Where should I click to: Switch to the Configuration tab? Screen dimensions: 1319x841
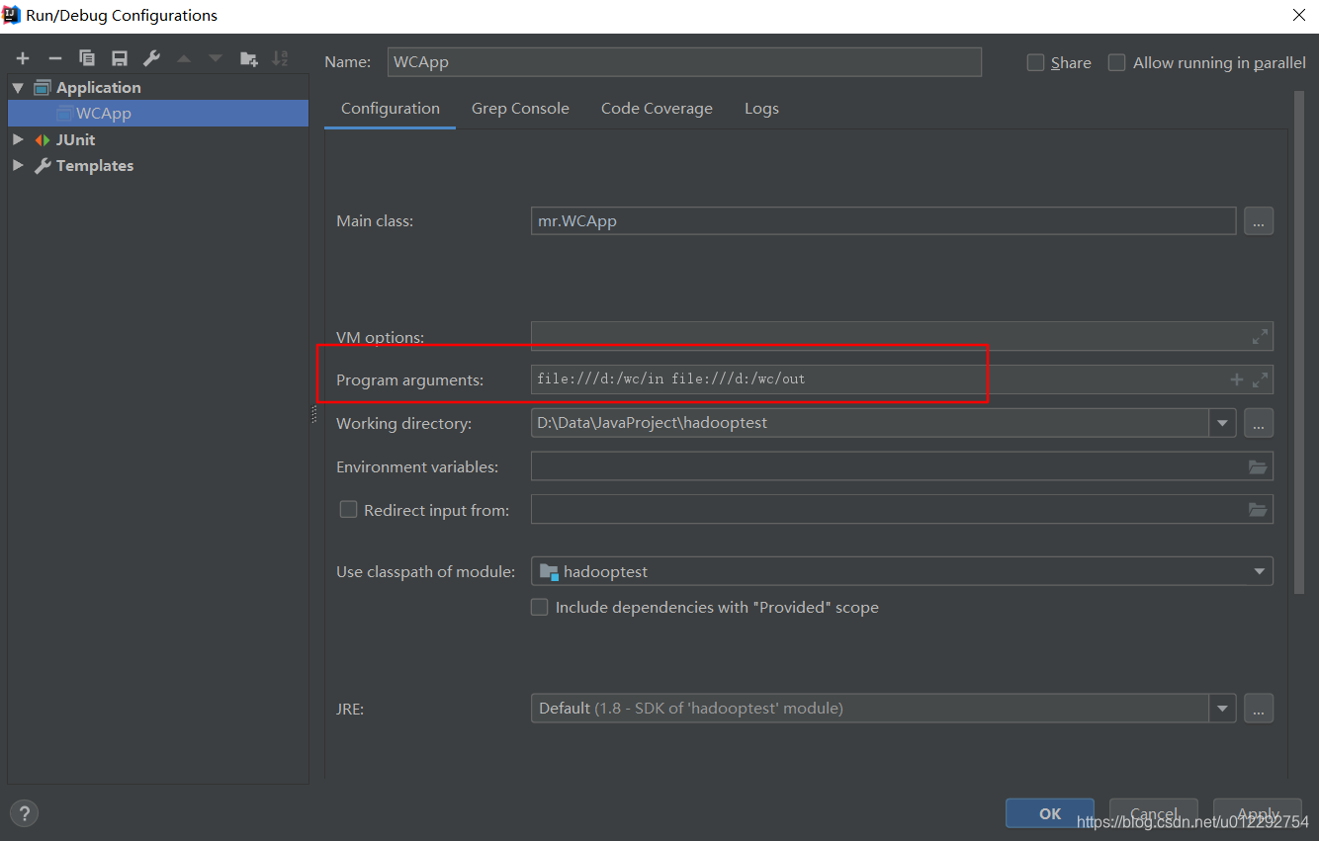pos(391,109)
